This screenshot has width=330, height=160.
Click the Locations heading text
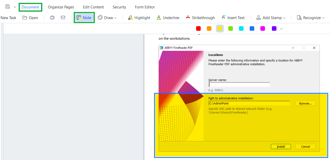[x=216, y=55]
